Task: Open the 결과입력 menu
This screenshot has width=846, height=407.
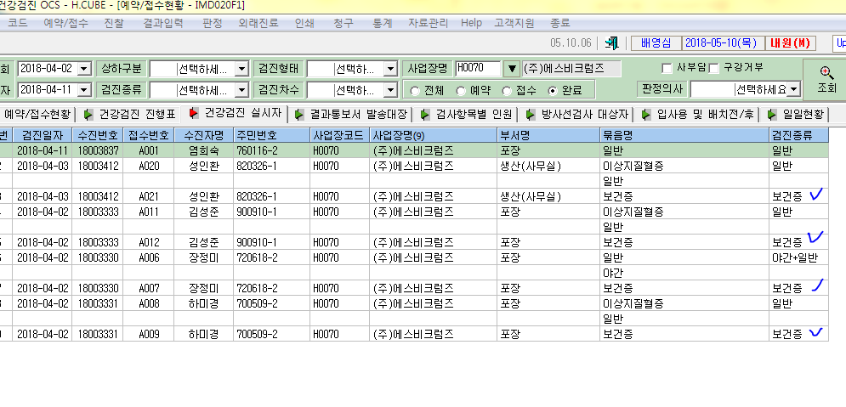Action: pos(163,23)
